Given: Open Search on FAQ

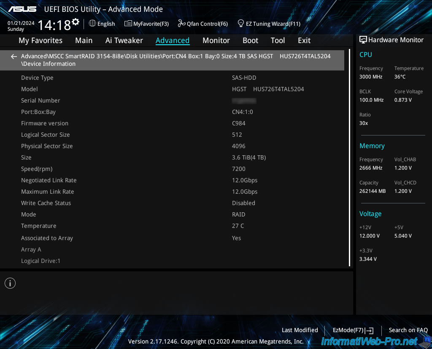Looking at the screenshot, I should tap(408, 330).
